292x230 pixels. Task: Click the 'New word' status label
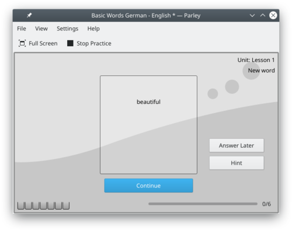(261, 71)
